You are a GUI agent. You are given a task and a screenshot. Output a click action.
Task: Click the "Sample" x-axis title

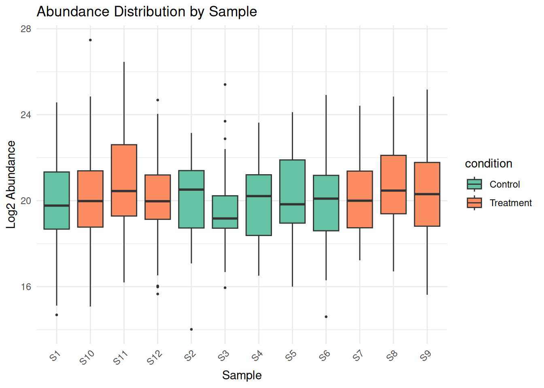click(242, 375)
